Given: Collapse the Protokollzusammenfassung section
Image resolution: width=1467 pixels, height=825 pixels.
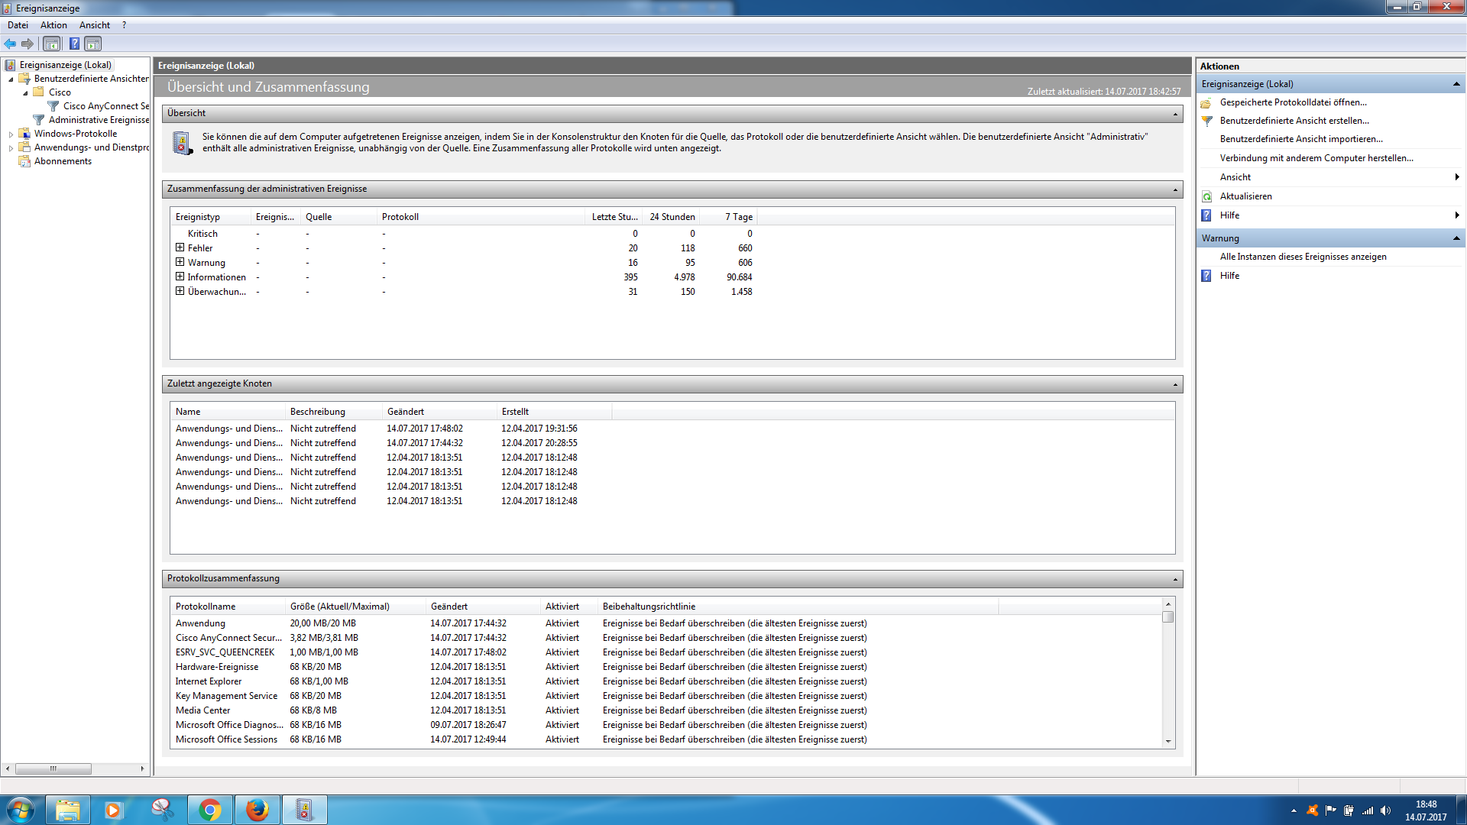Looking at the screenshot, I should (x=1175, y=579).
